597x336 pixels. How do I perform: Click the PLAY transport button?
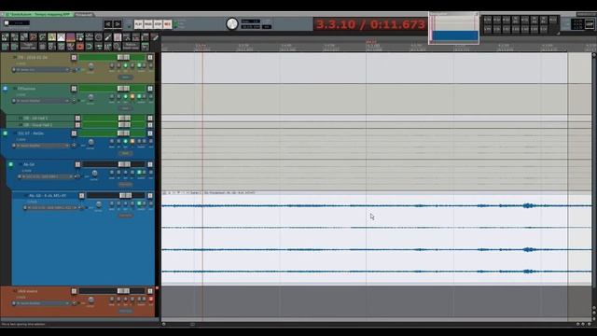[139, 24]
